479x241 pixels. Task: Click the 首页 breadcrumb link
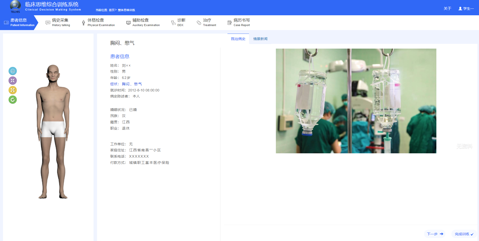[112, 10]
